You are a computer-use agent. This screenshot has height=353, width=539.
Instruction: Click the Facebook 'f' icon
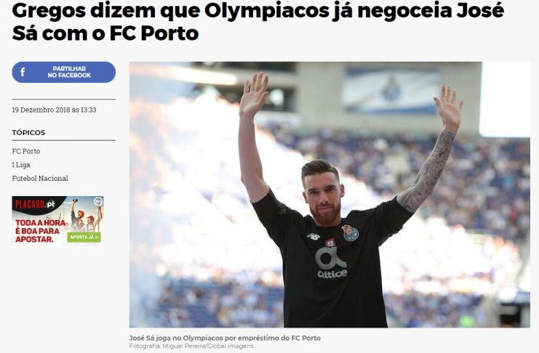(23, 72)
